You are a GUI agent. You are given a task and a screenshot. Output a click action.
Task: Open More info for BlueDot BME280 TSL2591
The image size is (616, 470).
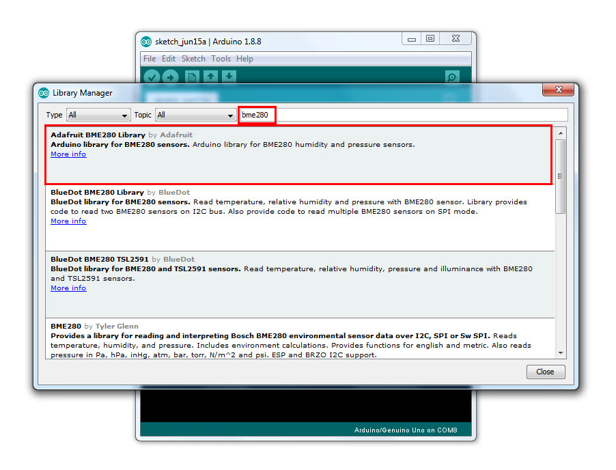click(68, 288)
